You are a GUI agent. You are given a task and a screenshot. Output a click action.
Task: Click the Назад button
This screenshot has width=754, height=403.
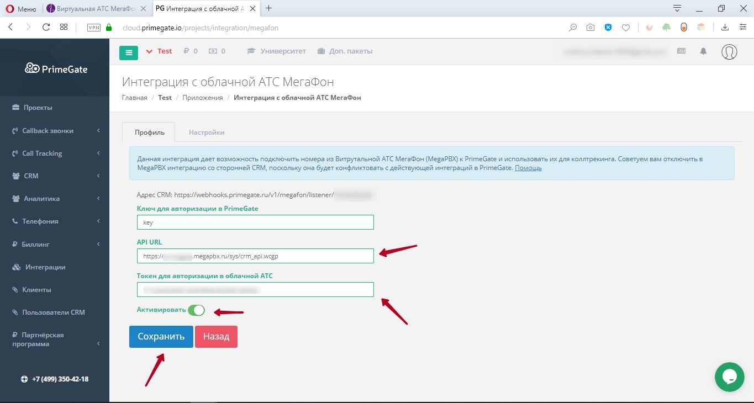point(216,337)
